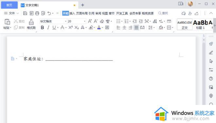216x123 pixels.
Task: Insert a numbered list
Action: (x=126, y=21)
